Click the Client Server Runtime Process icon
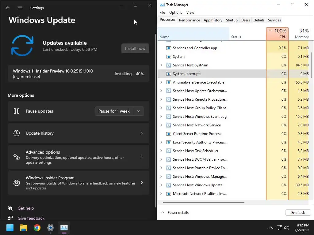Screen dimensions: 314x235 click(x=169, y=134)
